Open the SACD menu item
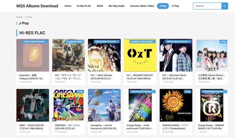Screen dimensions: 235x138 [100, 6]
